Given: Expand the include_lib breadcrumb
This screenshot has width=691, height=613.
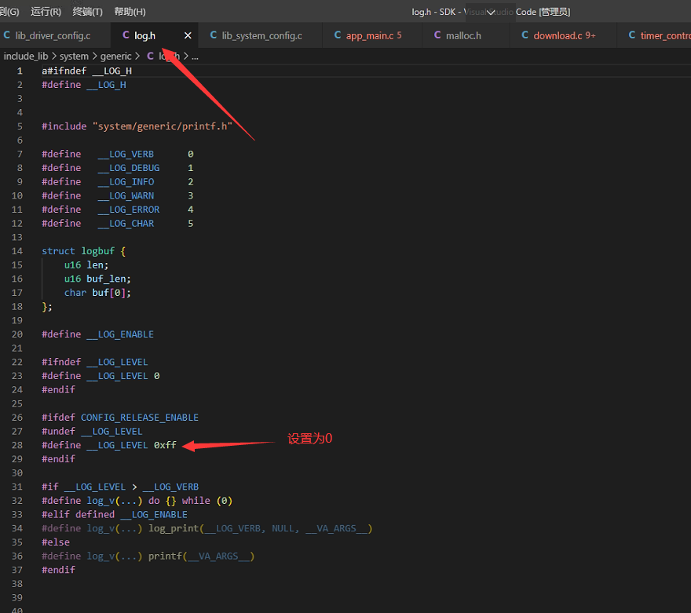Looking at the screenshot, I should coord(26,56).
